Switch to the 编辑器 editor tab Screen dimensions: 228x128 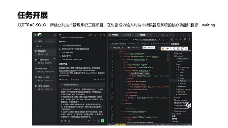[141, 35]
